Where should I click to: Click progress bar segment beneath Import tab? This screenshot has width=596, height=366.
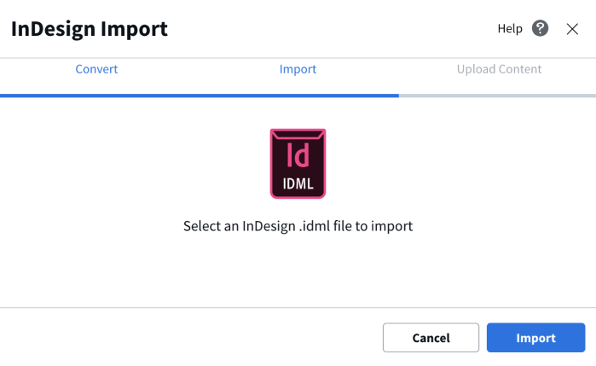click(x=298, y=96)
